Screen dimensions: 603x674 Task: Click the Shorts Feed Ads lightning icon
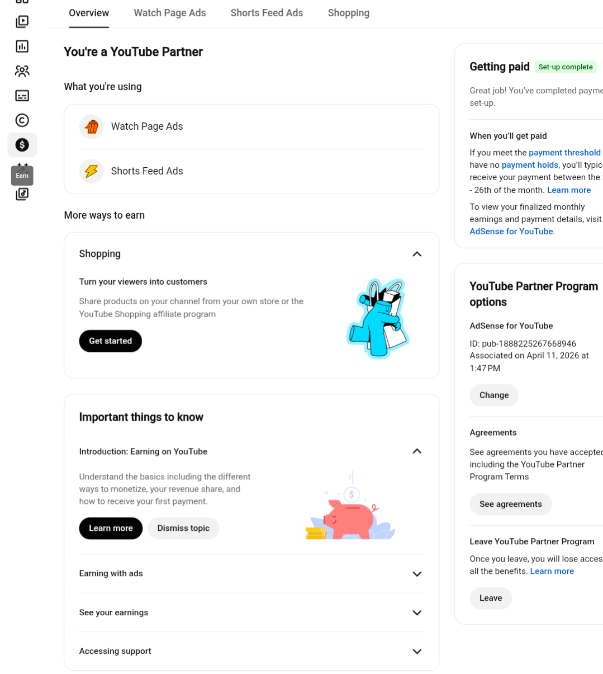tap(92, 171)
